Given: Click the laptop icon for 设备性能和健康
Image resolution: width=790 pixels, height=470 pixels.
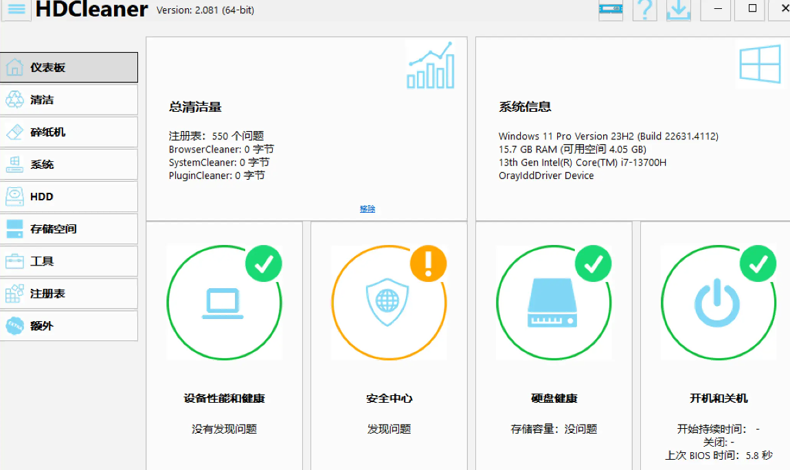Looking at the screenshot, I should click(223, 303).
